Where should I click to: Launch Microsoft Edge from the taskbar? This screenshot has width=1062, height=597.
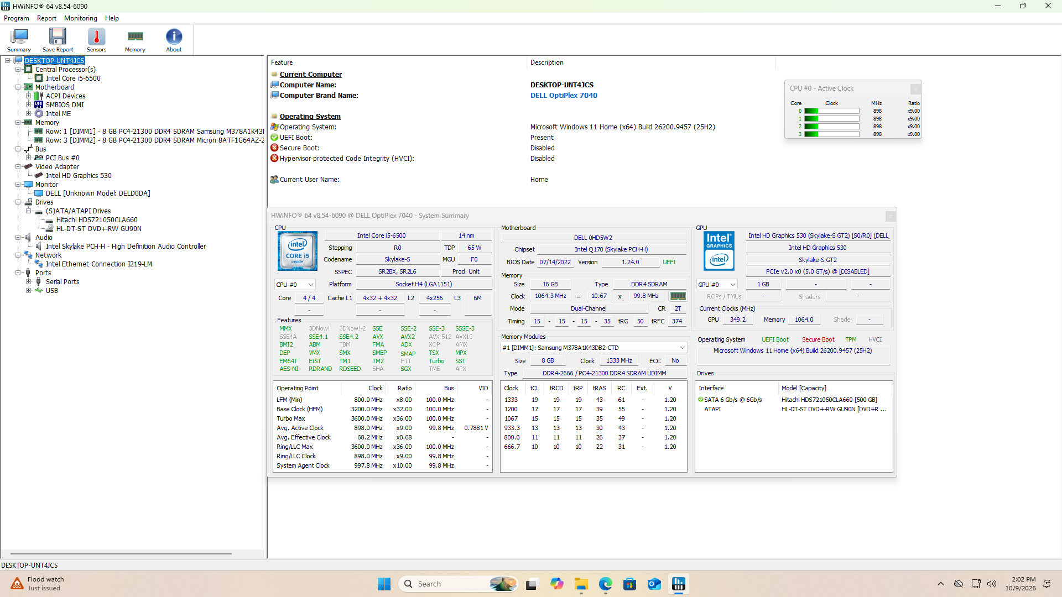[605, 584]
